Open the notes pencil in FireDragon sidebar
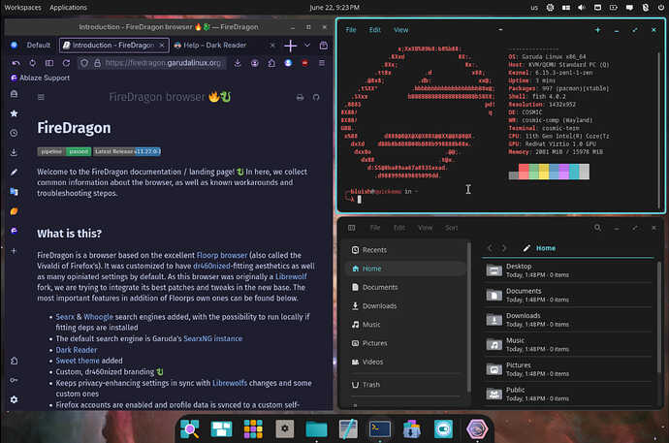Image resolution: width=669 pixels, height=443 pixels. [x=15, y=172]
